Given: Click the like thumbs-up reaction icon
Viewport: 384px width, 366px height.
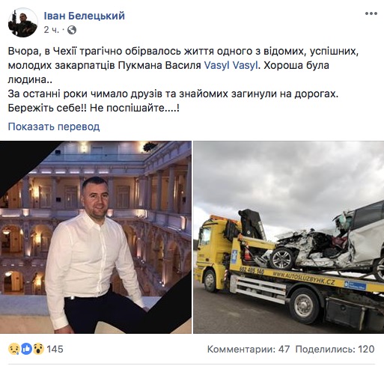Looking at the screenshot, I should point(26,349).
